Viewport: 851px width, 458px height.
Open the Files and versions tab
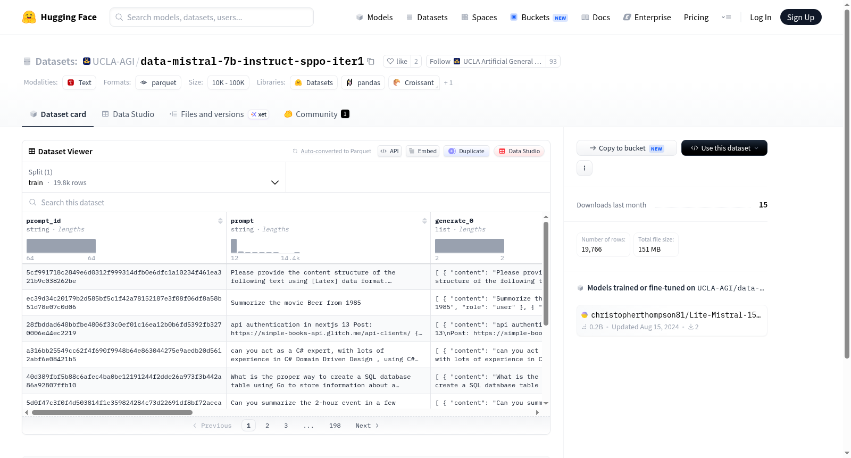219,114
